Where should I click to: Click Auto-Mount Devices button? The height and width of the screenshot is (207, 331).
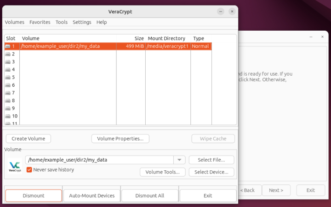pyautogui.click(x=92, y=196)
